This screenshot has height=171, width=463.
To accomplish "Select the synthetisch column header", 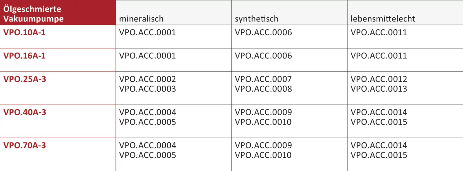I will tap(256, 19).
